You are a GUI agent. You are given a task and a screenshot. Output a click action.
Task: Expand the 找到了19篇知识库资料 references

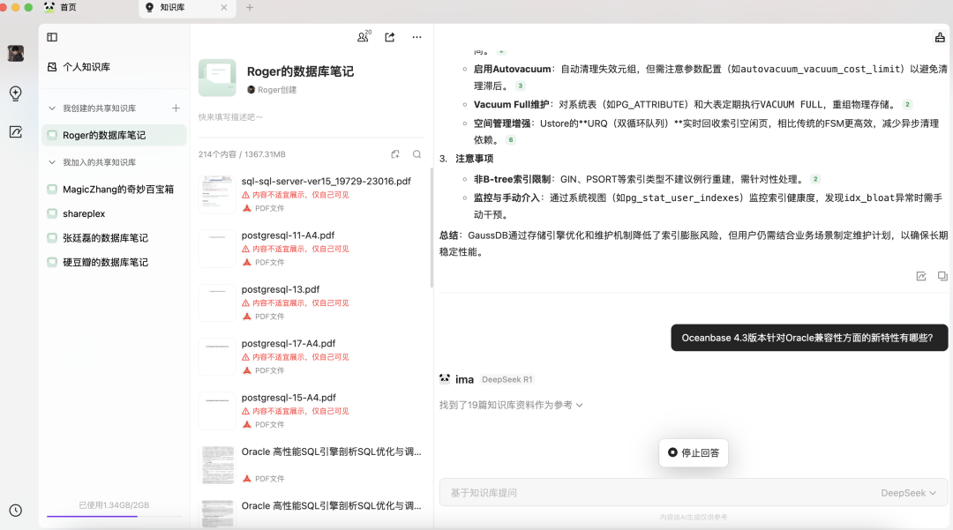pyautogui.click(x=511, y=405)
